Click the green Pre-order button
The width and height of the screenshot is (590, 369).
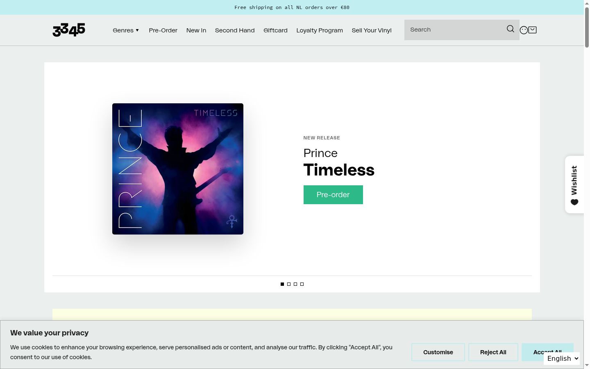(x=333, y=195)
